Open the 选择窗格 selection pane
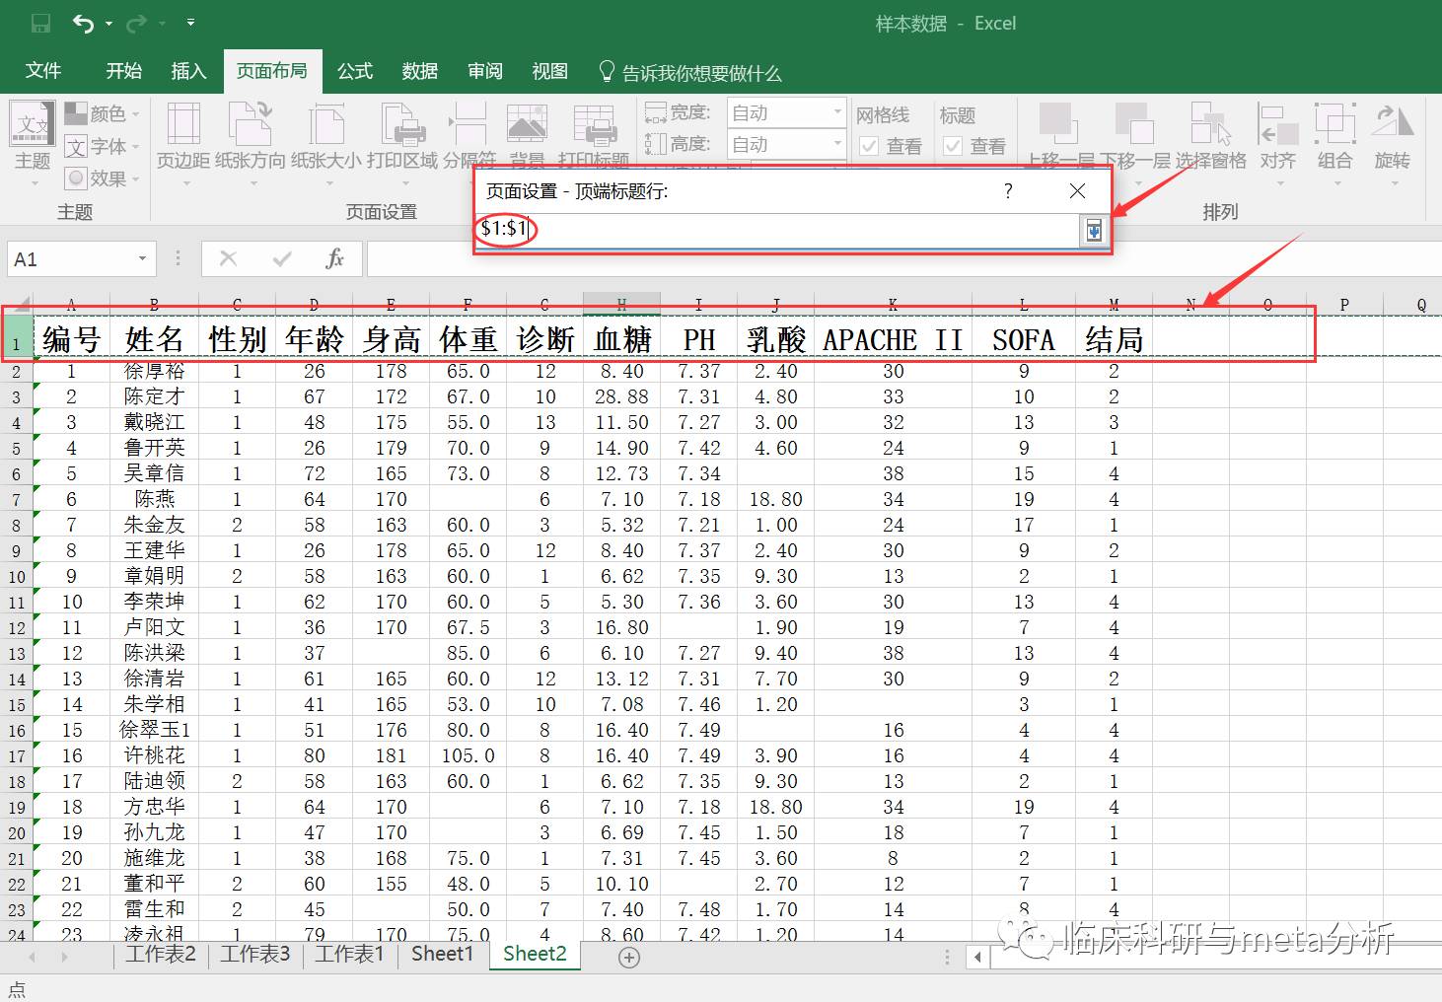The width and height of the screenshot is (1442, 1002). pos(1210,136)
